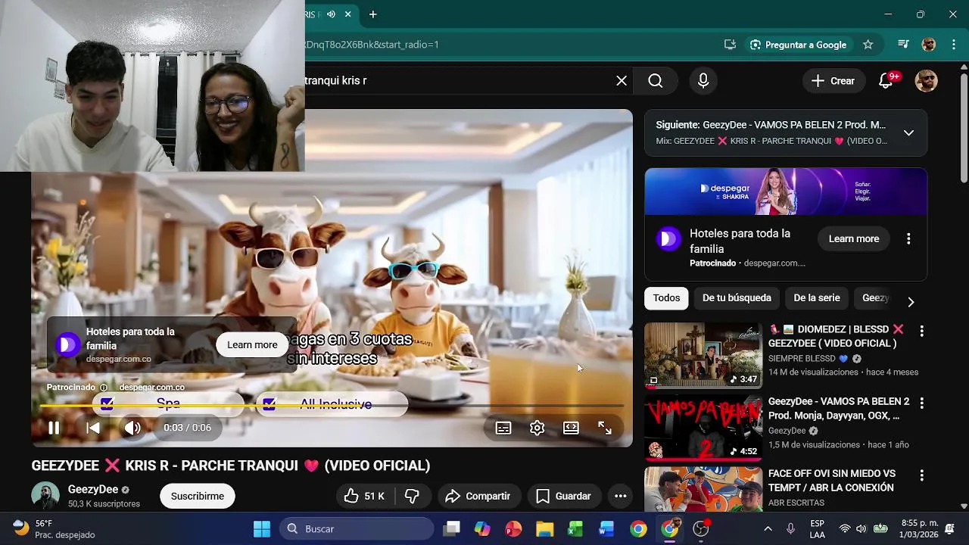Clear the YouTube search box
This screenshot has width=969, height=545.
coord(622,80)
